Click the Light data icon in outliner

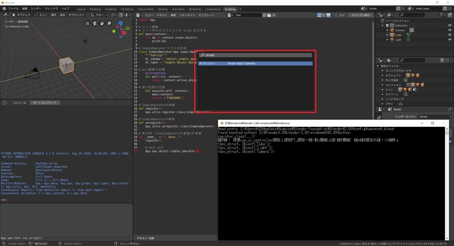[x=408, y=40]
